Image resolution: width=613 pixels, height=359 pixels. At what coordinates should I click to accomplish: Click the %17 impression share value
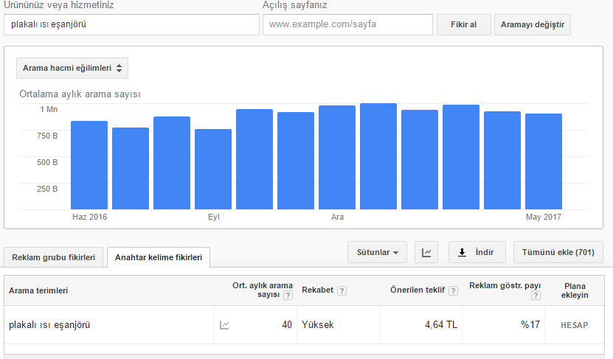click(530, 324)
